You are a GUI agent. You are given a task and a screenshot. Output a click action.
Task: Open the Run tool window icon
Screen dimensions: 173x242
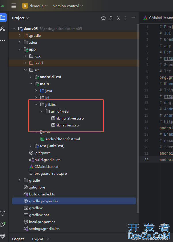(3, 224)
